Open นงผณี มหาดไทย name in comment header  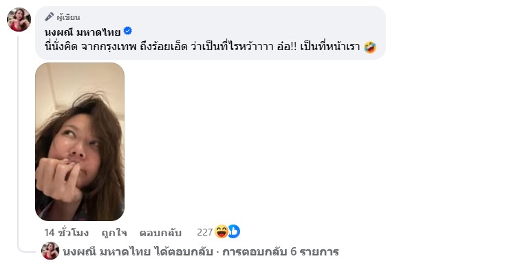(x=83, y=32)
